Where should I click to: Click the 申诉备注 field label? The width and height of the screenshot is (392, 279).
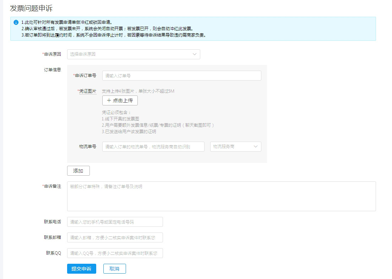[52, 186]
